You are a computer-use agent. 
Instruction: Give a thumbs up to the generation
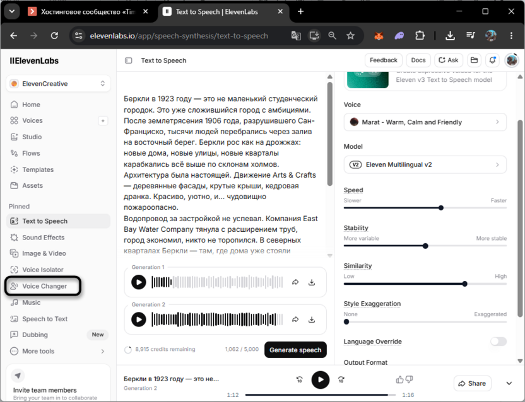pos(399,379)
